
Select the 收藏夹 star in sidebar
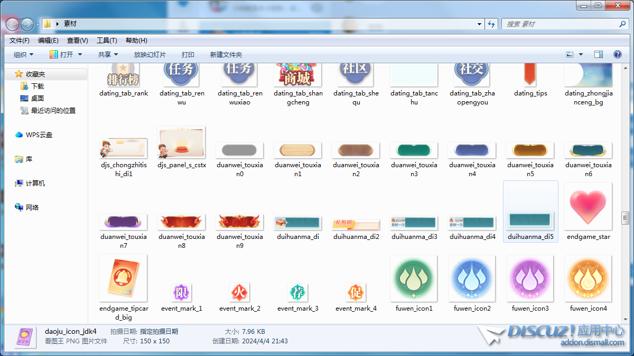19,74
